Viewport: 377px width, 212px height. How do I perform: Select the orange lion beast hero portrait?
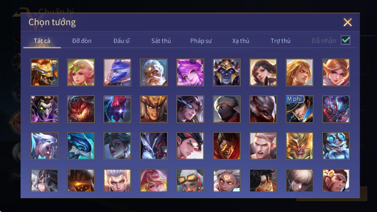pyautogui.click(x=44, y=72)
